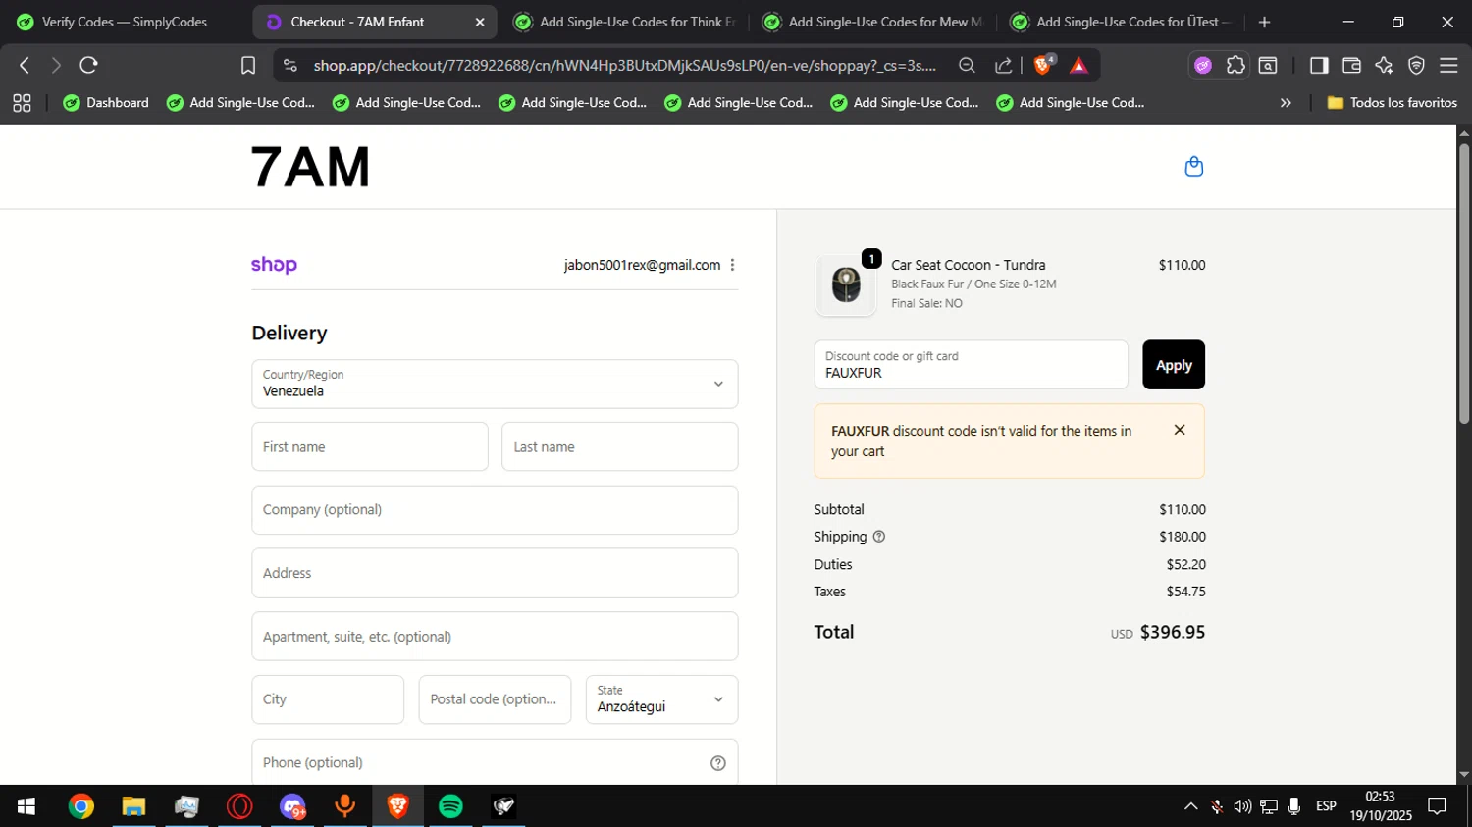Expand the State dropdown showing Anzoátegui

click(661, 699)
